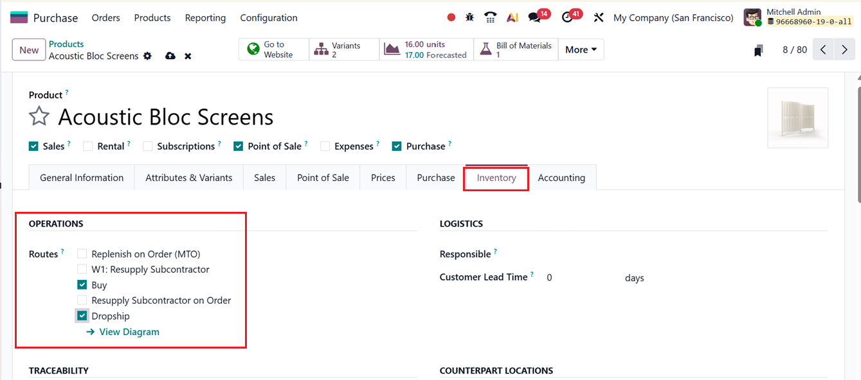This screenshot has width=861, height=380.
Task: Click the red recording dot icon
Action: pos(451,18)
